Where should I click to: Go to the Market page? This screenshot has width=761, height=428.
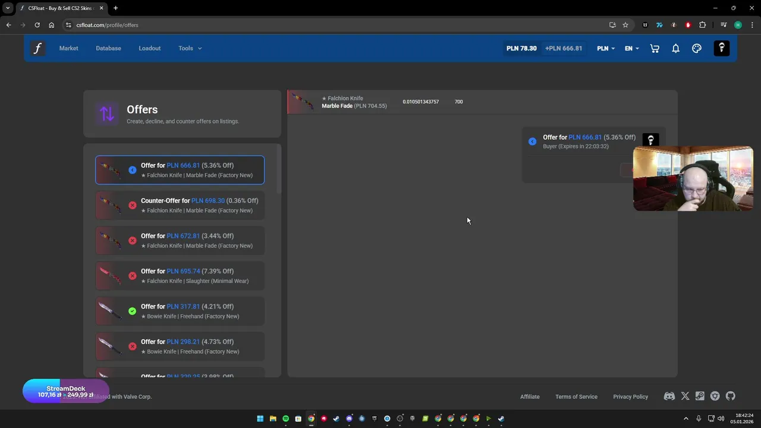[68, 48]
